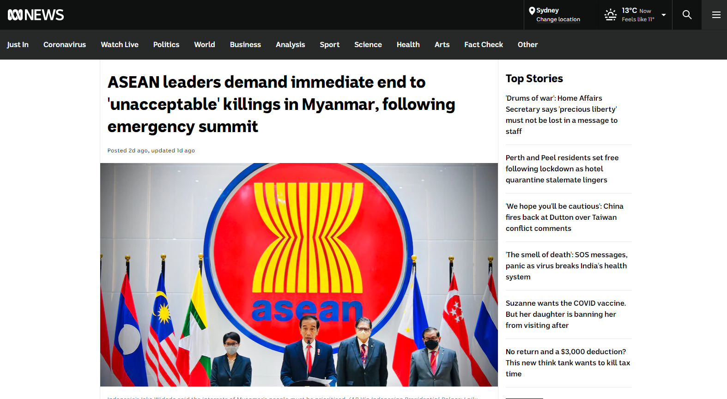Go to the Coronavirus section

coord(65,44)
